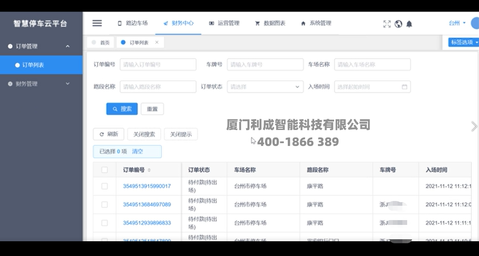Open the notification bell icon
The image size is (479, 256).
click(x=409, y=24)
